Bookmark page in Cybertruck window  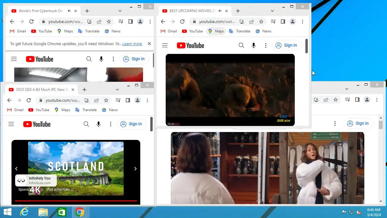[x=109, y=21]
